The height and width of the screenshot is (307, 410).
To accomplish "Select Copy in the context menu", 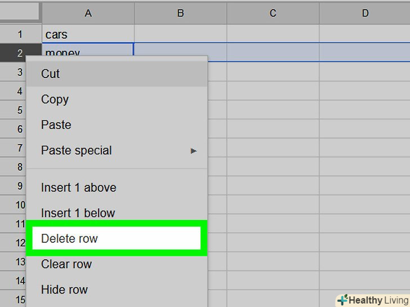I will click(x=55, y=100).
